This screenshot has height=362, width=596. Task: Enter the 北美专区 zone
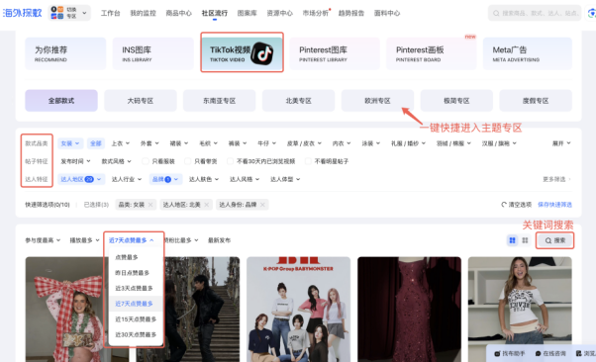click(298, 101)
